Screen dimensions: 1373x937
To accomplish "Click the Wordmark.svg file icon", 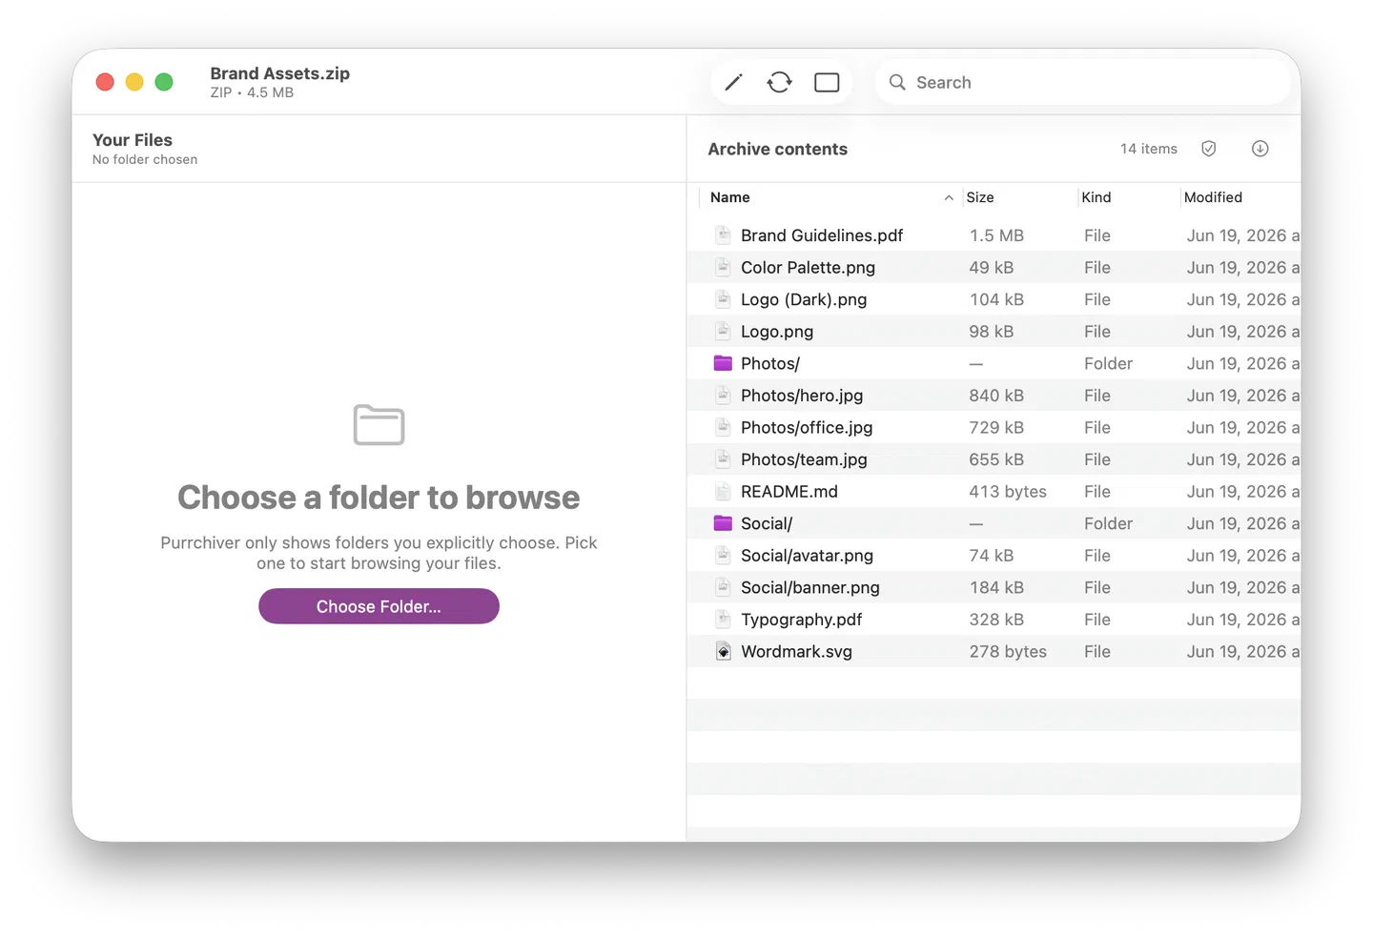I will (x=724, y=651).
